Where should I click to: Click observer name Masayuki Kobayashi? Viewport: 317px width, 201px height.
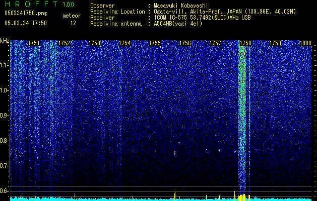(x=181, y=6)
